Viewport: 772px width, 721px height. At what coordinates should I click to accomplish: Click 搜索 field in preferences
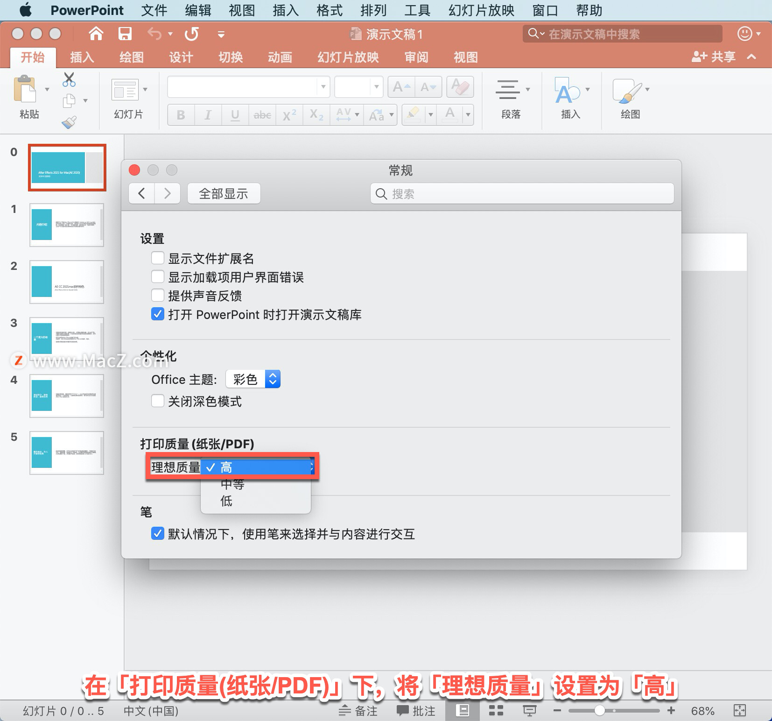click(x=522, y=194)
